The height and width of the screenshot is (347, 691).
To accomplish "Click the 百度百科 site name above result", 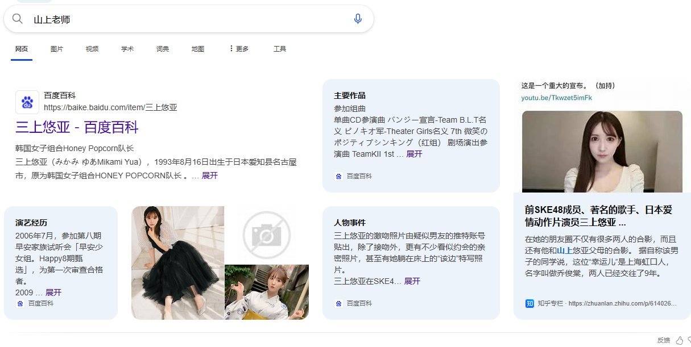I will point(60,95).
